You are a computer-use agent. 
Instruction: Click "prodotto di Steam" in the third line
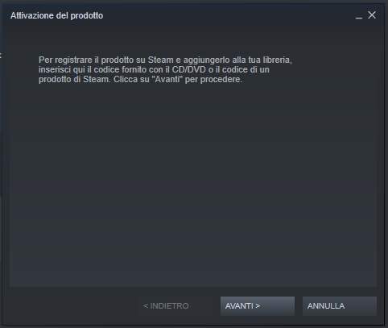[x=74, y=80]
